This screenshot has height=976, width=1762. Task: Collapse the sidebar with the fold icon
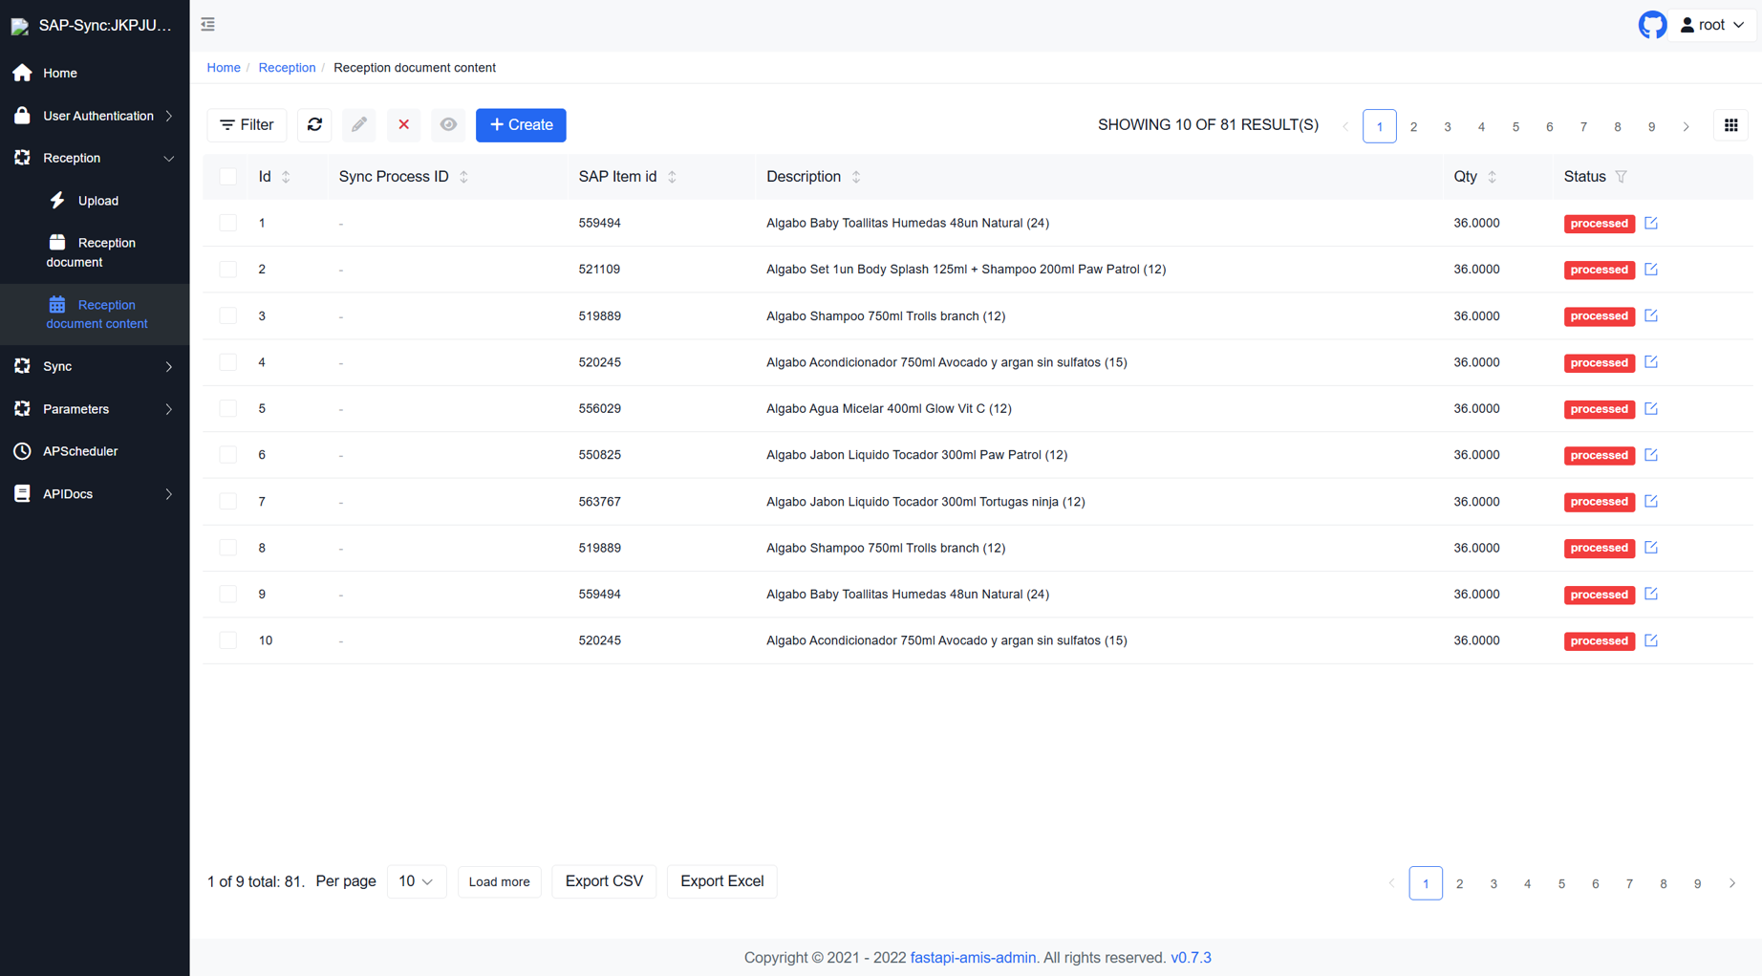click(x=208, y=25)
